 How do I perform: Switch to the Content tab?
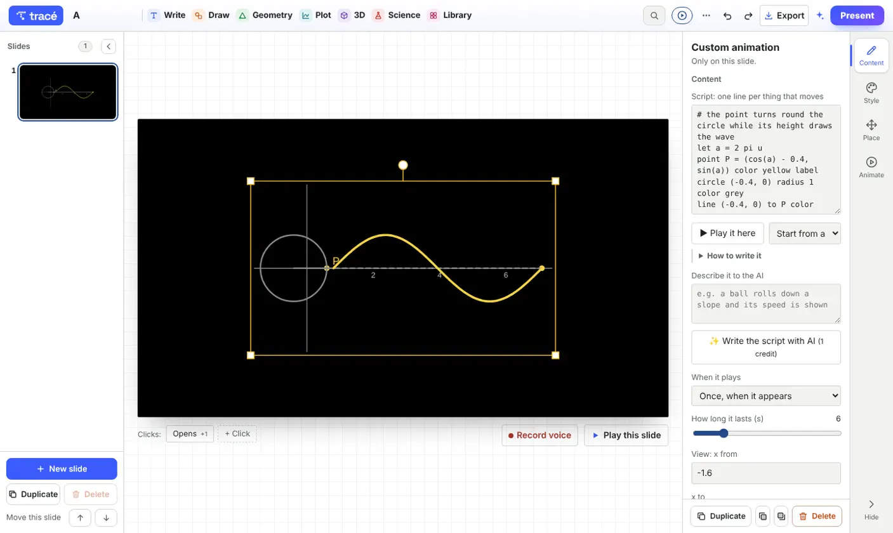coord(871,55)
